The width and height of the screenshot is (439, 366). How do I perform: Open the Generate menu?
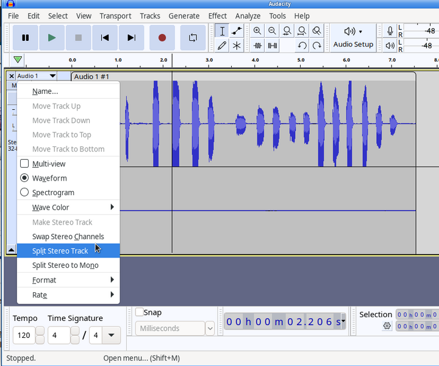click(x=184, y=16)
